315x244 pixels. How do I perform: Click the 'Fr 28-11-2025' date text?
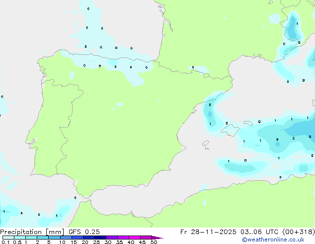tap(208, 232)
